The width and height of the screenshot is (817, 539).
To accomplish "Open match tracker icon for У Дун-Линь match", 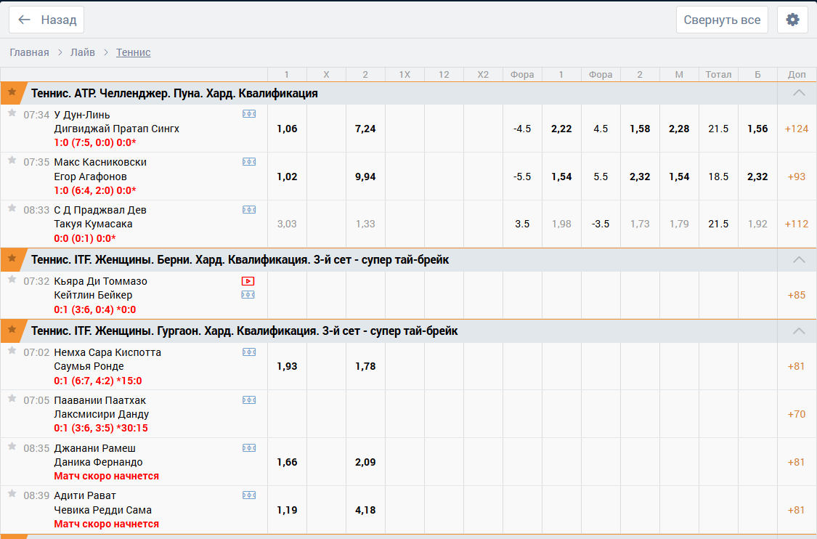I will click(248, 114).
